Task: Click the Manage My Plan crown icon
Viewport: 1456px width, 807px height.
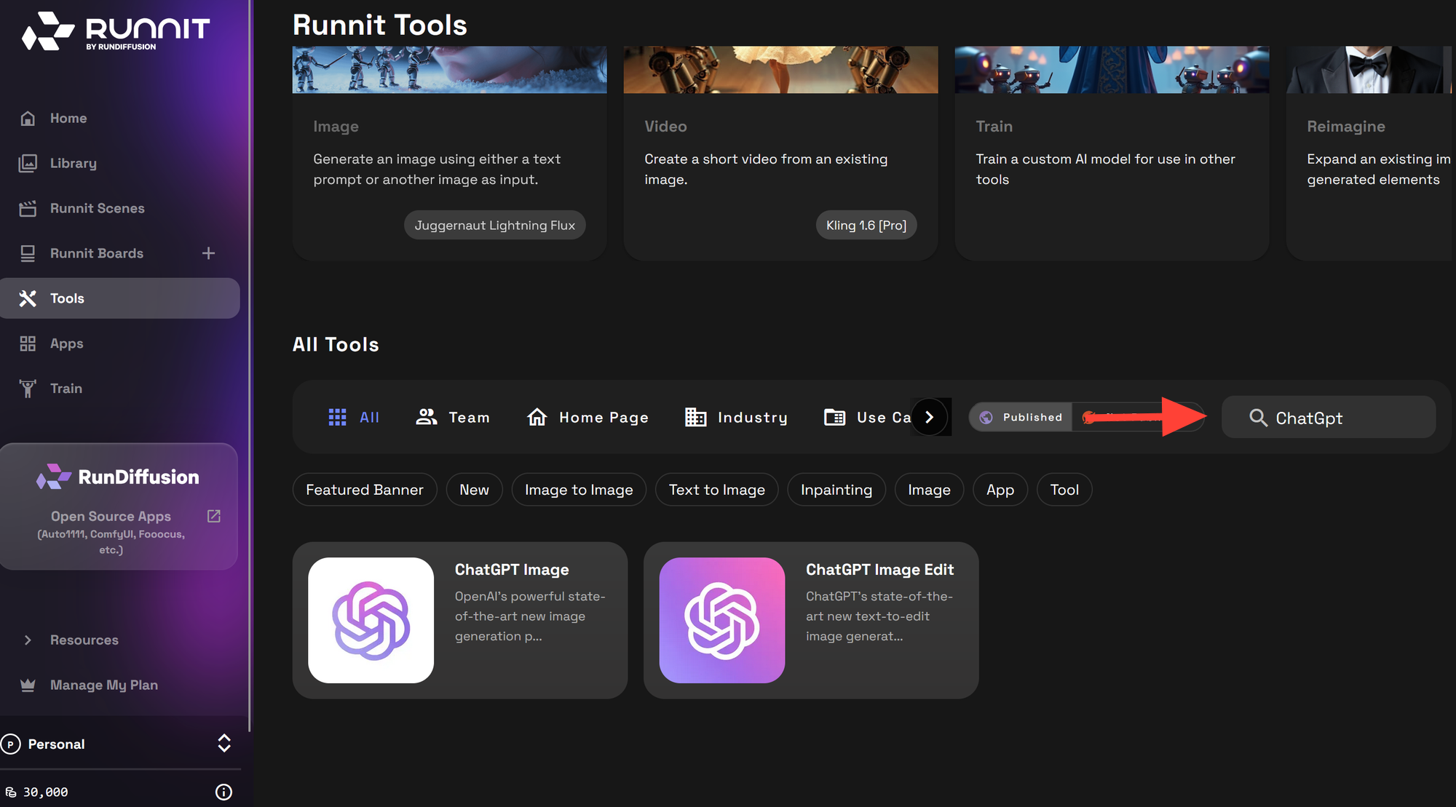Action: point(28,685)
